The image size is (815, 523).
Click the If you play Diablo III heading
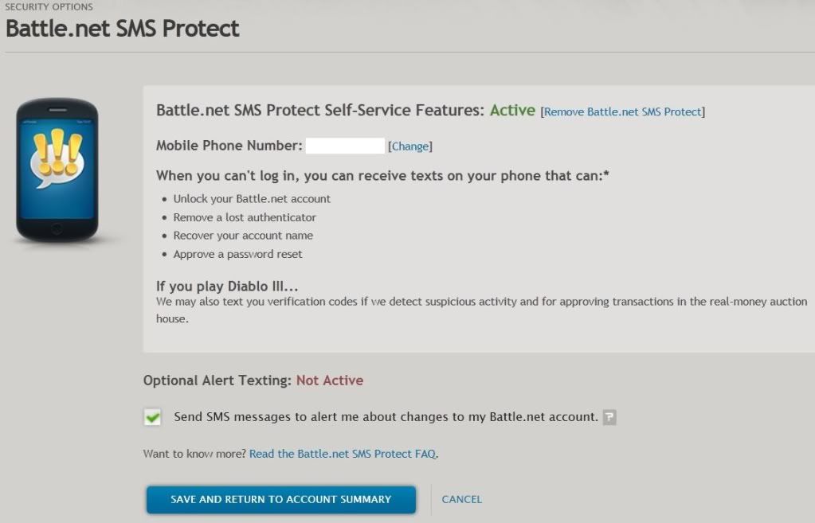click(x=227, y=286)
